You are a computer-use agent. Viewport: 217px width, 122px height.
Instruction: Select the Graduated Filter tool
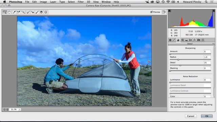click(41, 12)
